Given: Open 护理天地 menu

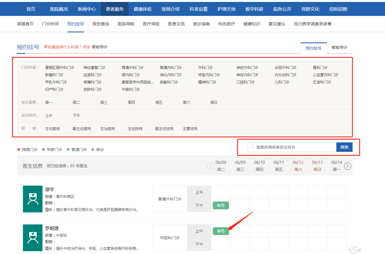Looking at the screenshot, I should (226, 9).
